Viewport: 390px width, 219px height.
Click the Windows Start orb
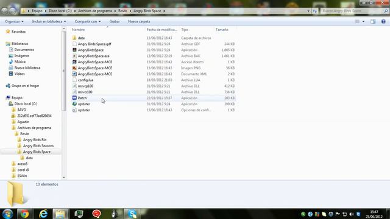(7, 214)
